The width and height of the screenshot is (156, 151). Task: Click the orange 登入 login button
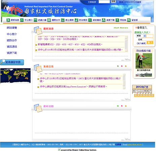pyautogui.click(x=150, y=43)
